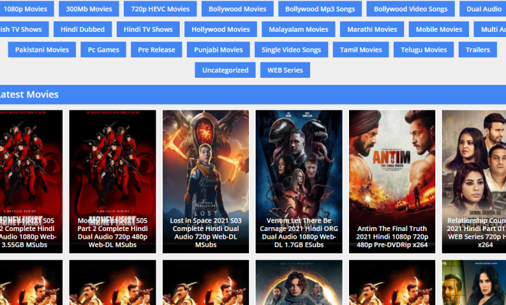Click Lost in Space Complete Hindi title text
The height and width of the screenshot is (305, 506).
206,232
